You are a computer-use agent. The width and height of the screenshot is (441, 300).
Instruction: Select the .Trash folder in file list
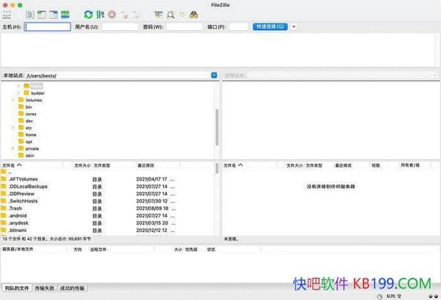[x=15, y=208]
